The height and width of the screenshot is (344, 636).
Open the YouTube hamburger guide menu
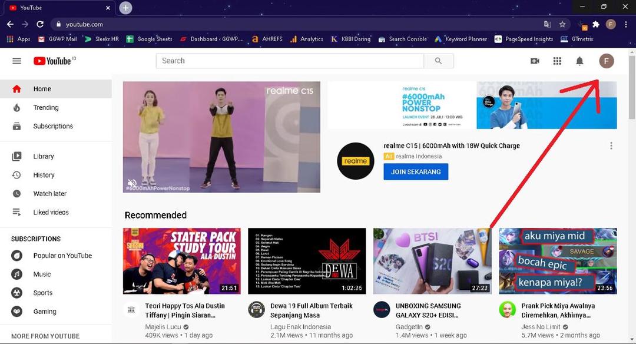coord(16,61)
